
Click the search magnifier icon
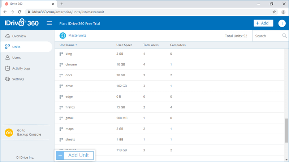coord(284,36)
